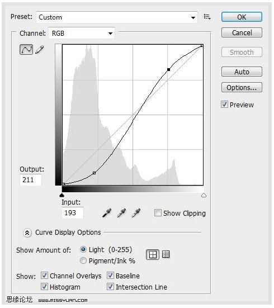
Task: Open the Preset dropdown
Action: 117,17
